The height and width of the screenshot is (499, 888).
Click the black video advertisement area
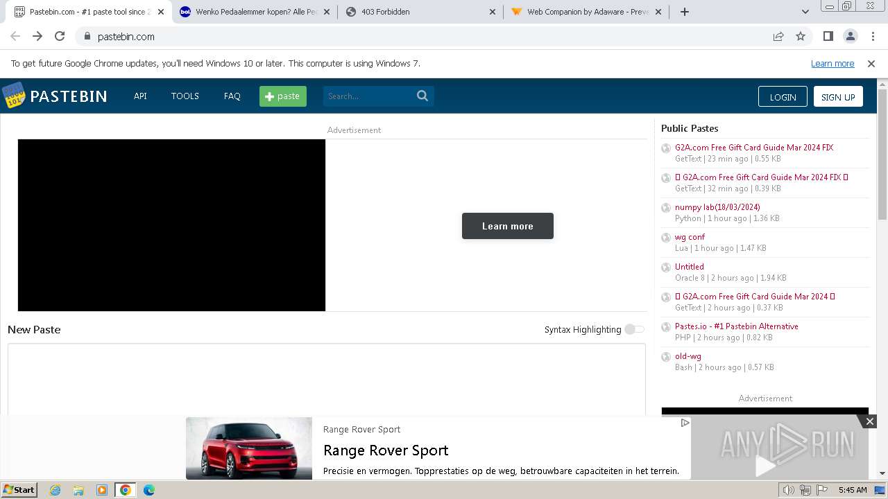[171, 225]
